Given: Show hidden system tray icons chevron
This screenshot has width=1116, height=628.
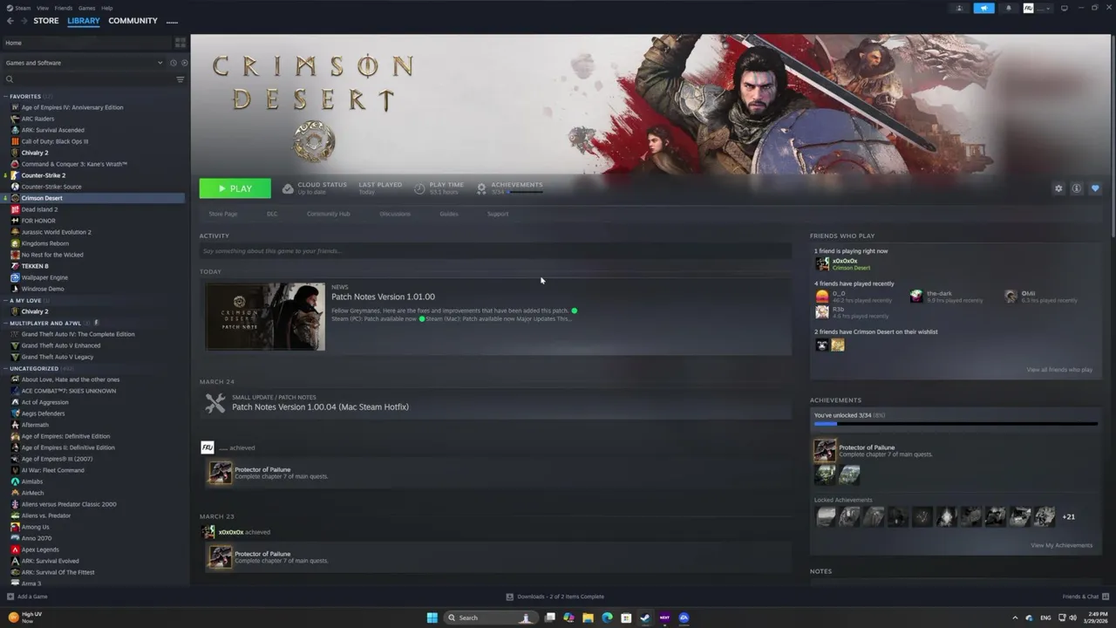Looking at the screenshot, I should pos(1015,618).
